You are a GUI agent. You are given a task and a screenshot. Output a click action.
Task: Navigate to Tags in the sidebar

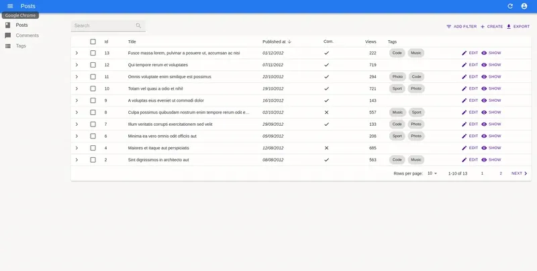(x=21, y=46)
